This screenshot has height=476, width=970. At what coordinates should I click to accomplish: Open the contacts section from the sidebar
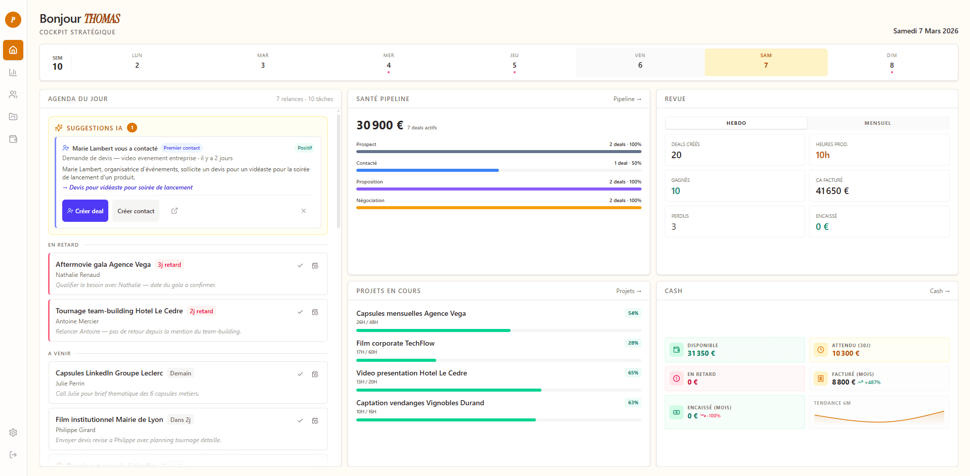[13, 94]
